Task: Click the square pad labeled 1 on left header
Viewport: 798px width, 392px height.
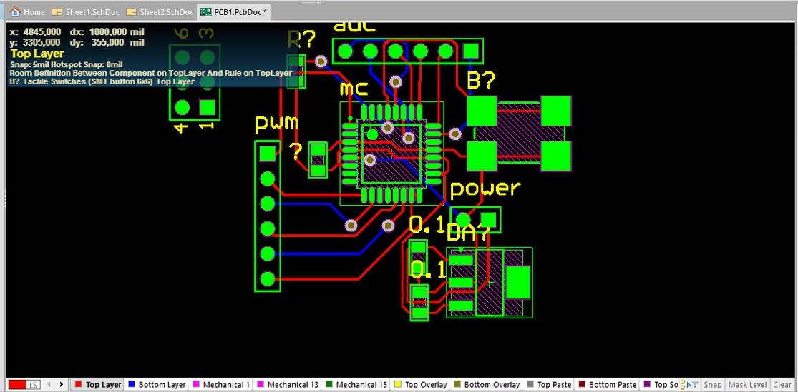Action: pyautogui.click(x=207, y=107)
